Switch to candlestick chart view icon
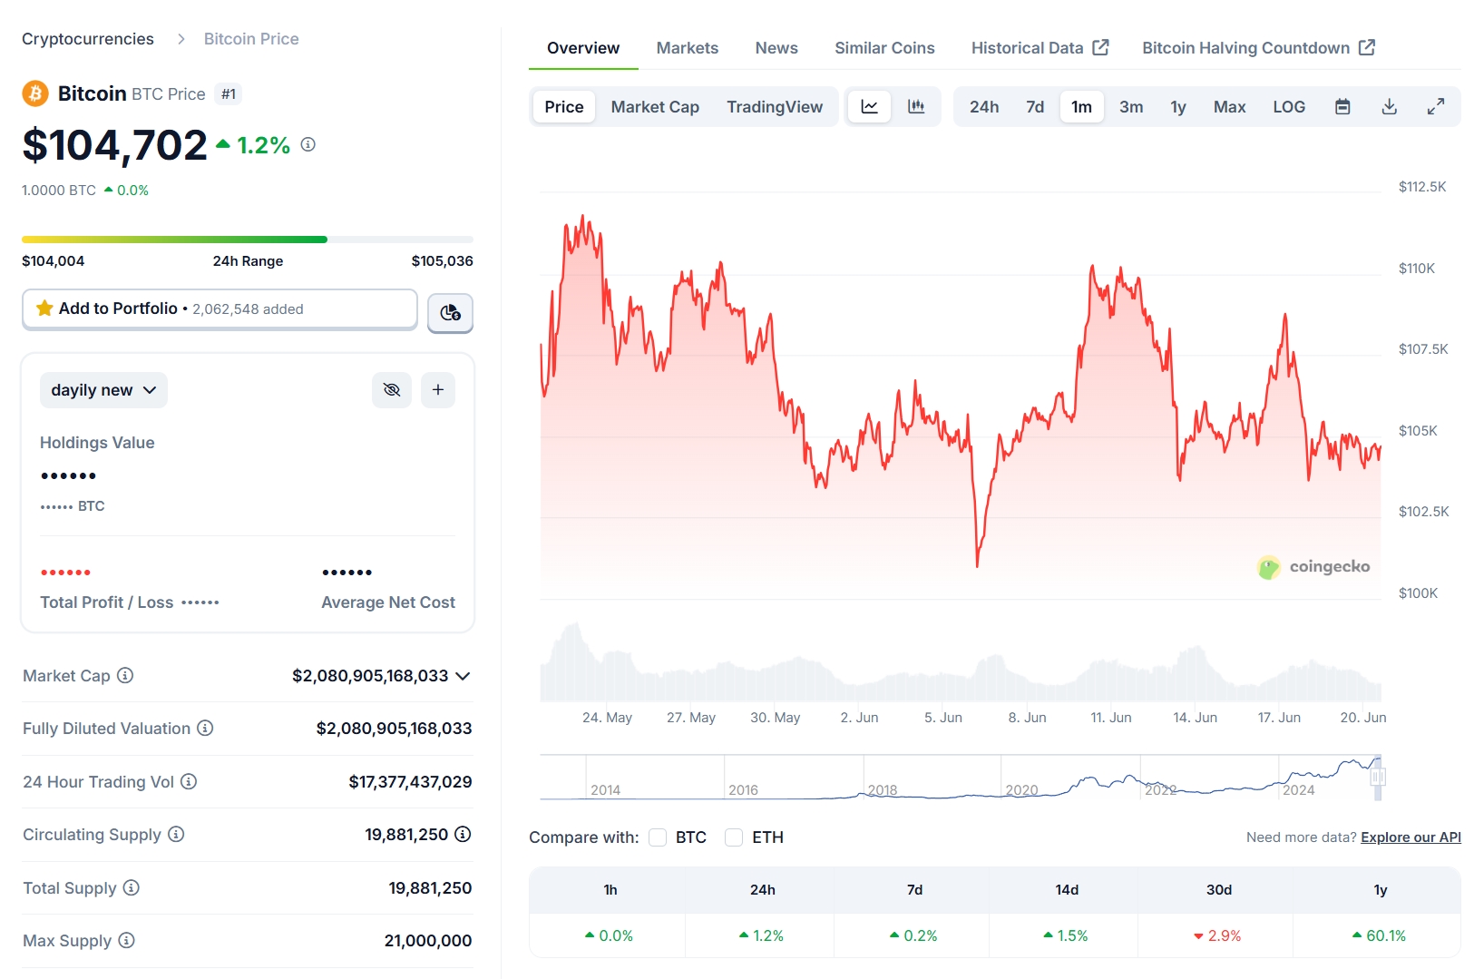The image size is (1474, 979). pyautogui.click(x=916, y=107)
